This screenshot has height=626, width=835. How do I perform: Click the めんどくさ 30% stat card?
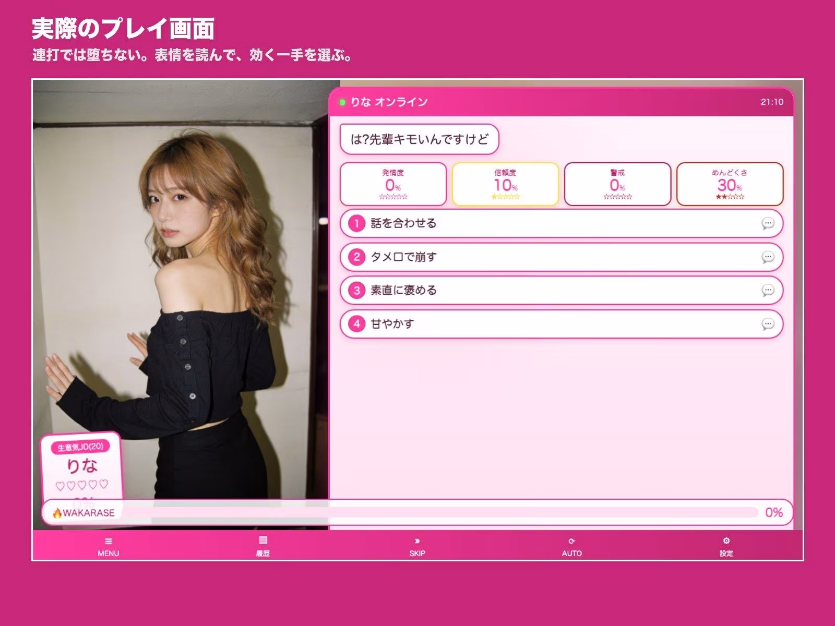(x=730, y=184)
